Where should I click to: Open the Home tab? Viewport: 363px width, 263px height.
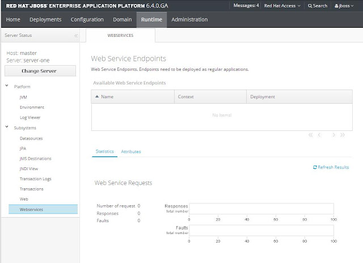coord(13,19)
